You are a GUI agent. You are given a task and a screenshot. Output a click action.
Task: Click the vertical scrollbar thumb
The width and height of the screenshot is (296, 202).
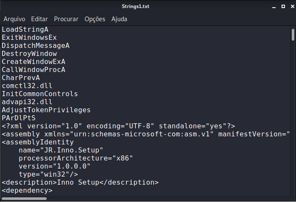point(293,34)
